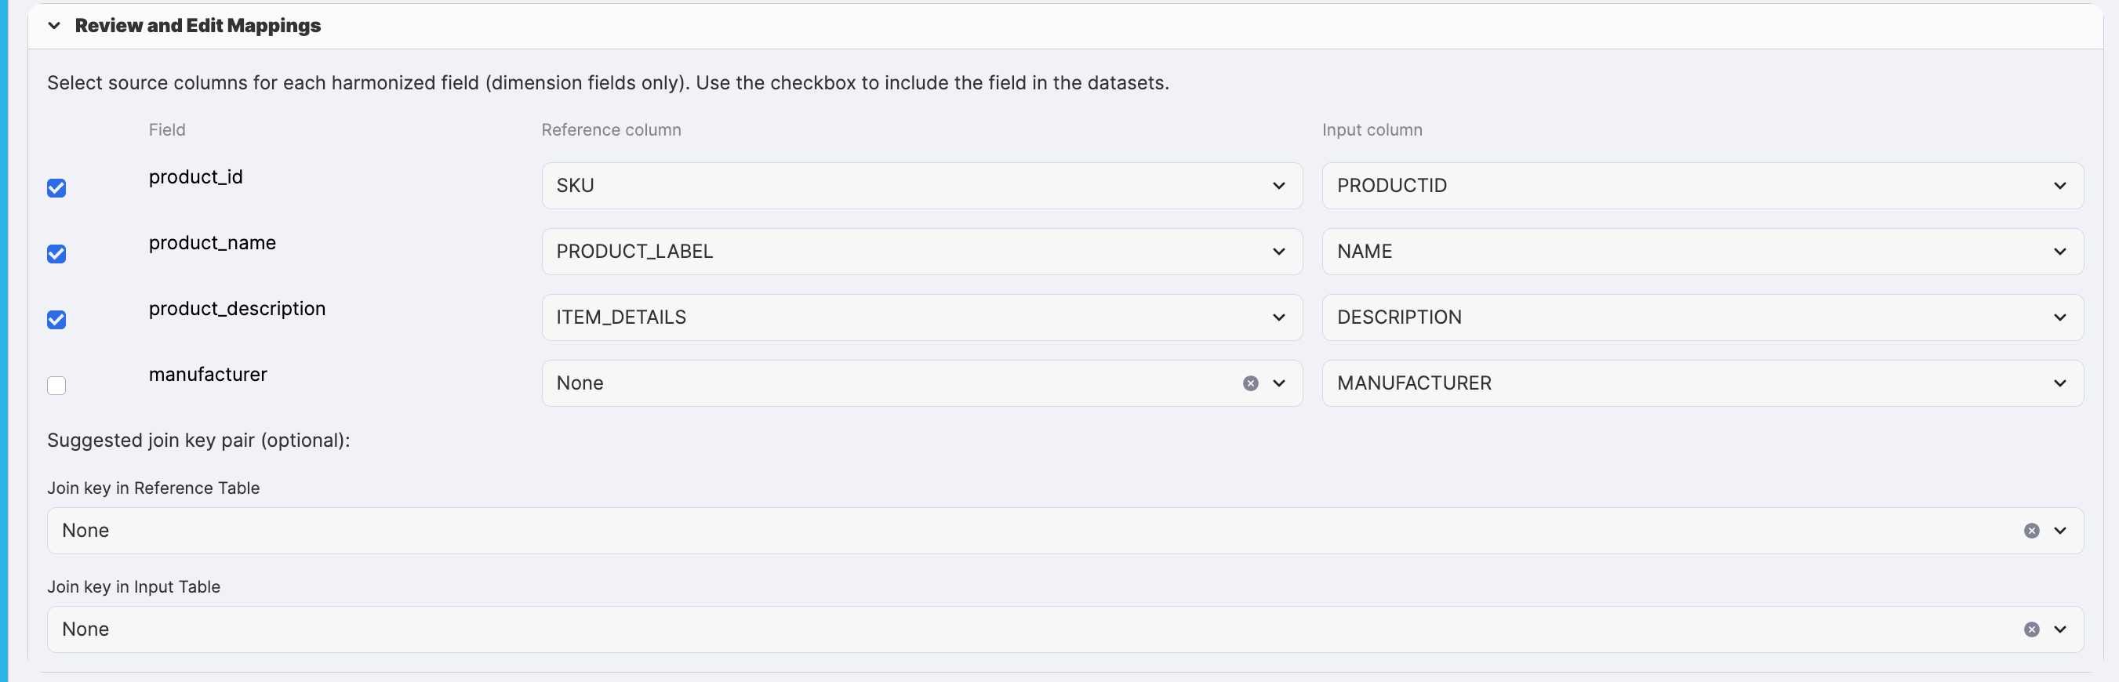Open the PRODUCT_LABEL reference column dropdown
Image resolution: width=2119 pixels, height=682 pixels.
click(921, 252)
